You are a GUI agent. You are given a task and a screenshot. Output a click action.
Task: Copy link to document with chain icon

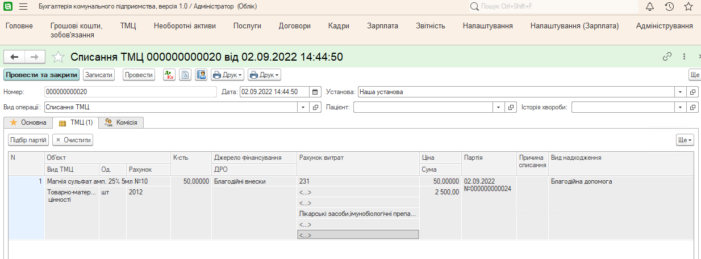tap(667, 57)
